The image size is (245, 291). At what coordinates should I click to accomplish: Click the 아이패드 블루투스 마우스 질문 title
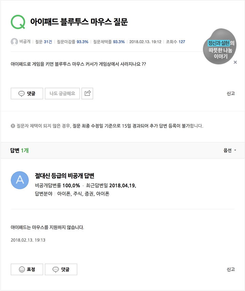coord(79,22)
